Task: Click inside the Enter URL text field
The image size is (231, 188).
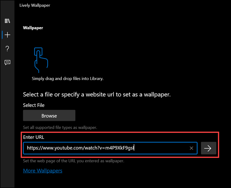Action: click(110, 148)
